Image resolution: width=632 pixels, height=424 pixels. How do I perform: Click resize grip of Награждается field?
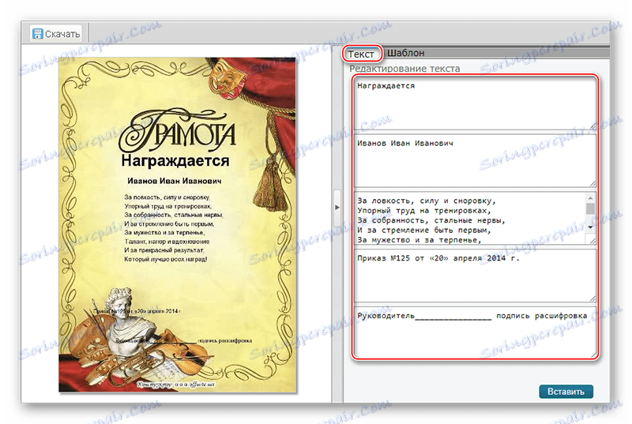(593, 126)
